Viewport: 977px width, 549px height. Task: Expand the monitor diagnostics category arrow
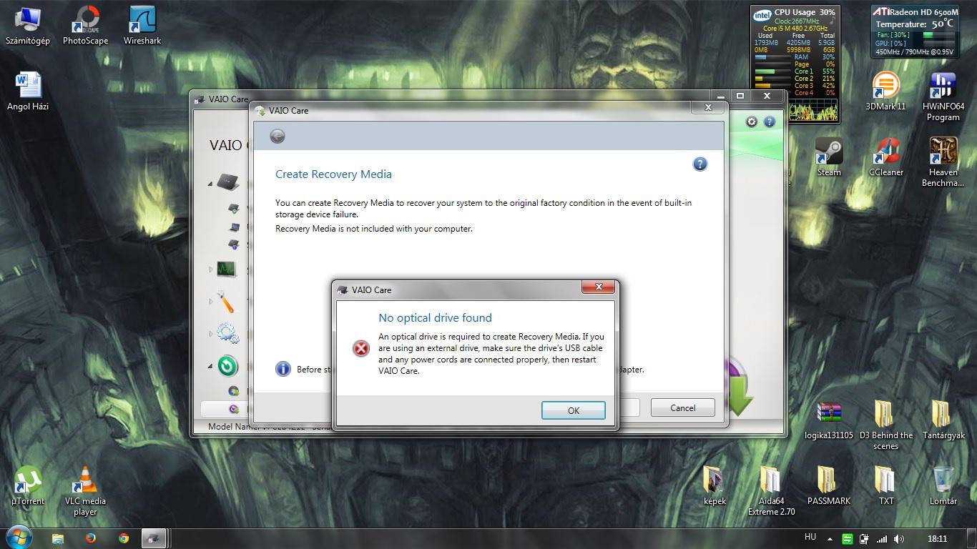point(211,269)
